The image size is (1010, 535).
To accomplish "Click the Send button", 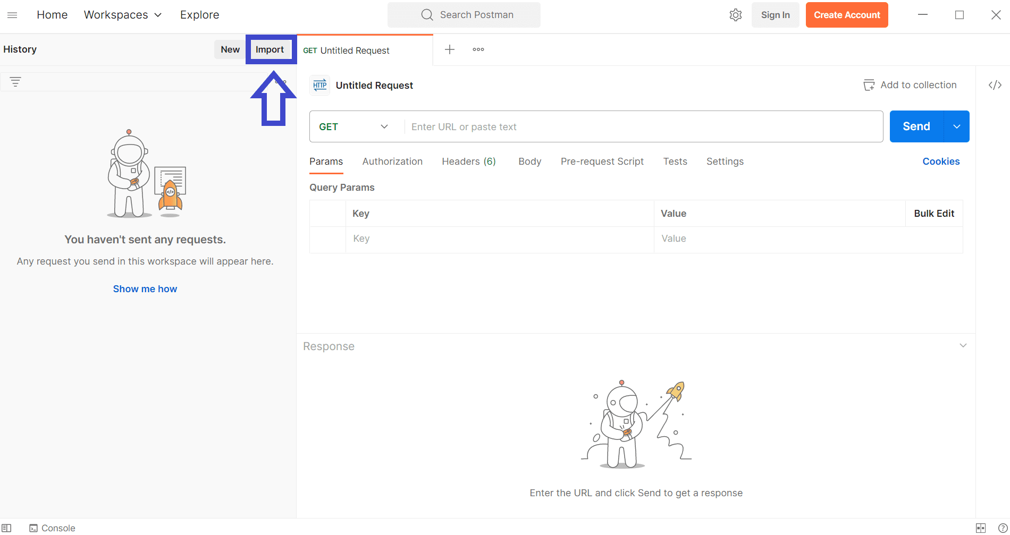I will pos(916,126).
